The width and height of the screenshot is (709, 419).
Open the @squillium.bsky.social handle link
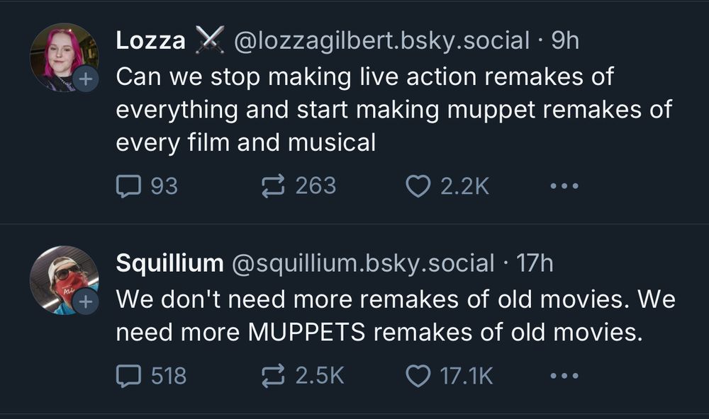point(363,263)
